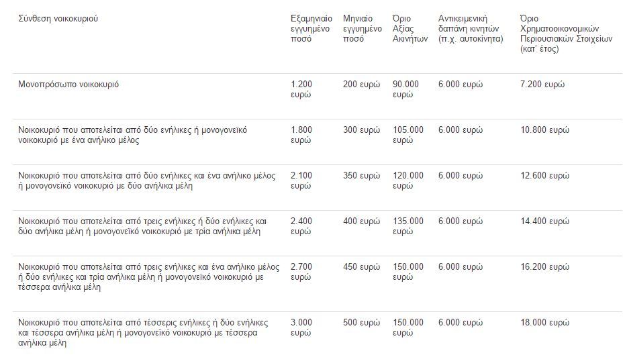Screen dimensions: 627x359
Task: Select the '90.000 ευρώ' property limit cell
Action: click(405, 89)
